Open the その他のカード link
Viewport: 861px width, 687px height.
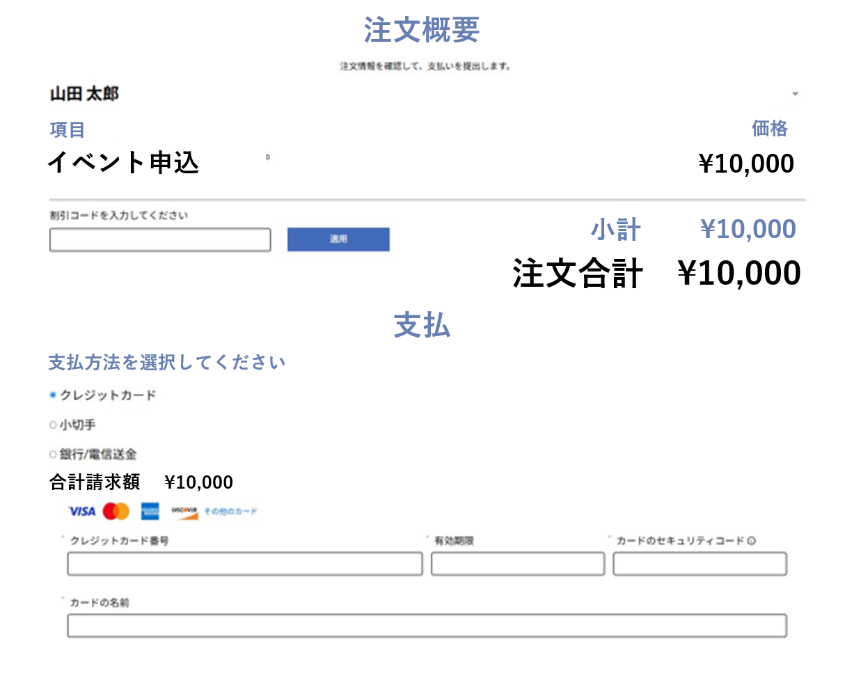(230, 512)
